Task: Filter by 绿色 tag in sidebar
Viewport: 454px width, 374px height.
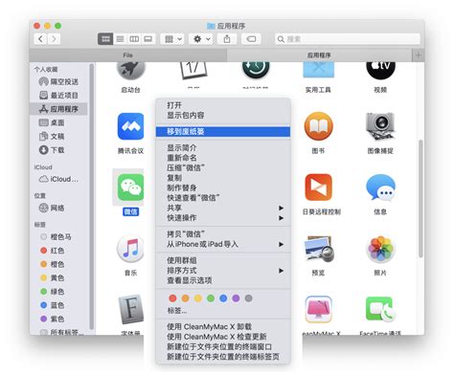Action: 58,292
